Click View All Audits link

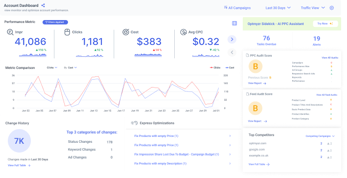click(x=330, y=58)
